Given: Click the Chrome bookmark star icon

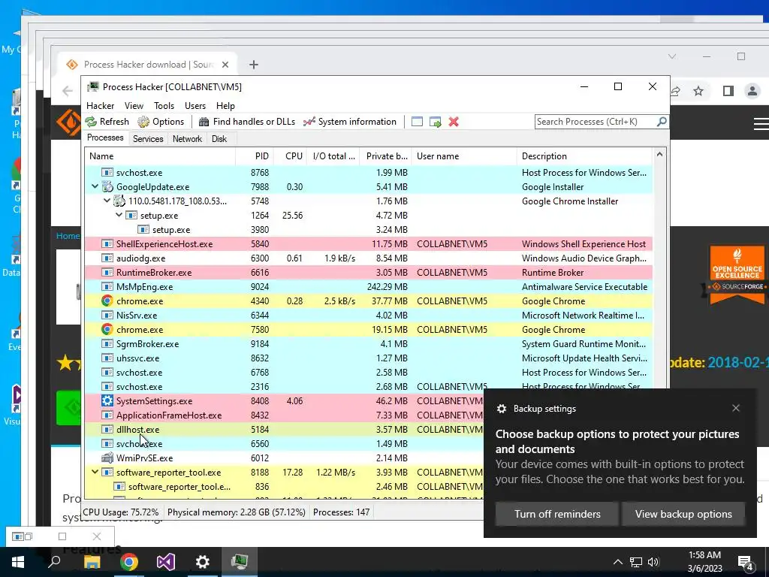Looking at the screenshot, I should click(698, 91).
